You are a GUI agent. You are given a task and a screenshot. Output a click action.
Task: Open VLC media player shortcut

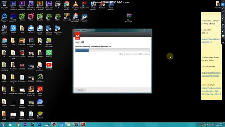tap(76, 5)
